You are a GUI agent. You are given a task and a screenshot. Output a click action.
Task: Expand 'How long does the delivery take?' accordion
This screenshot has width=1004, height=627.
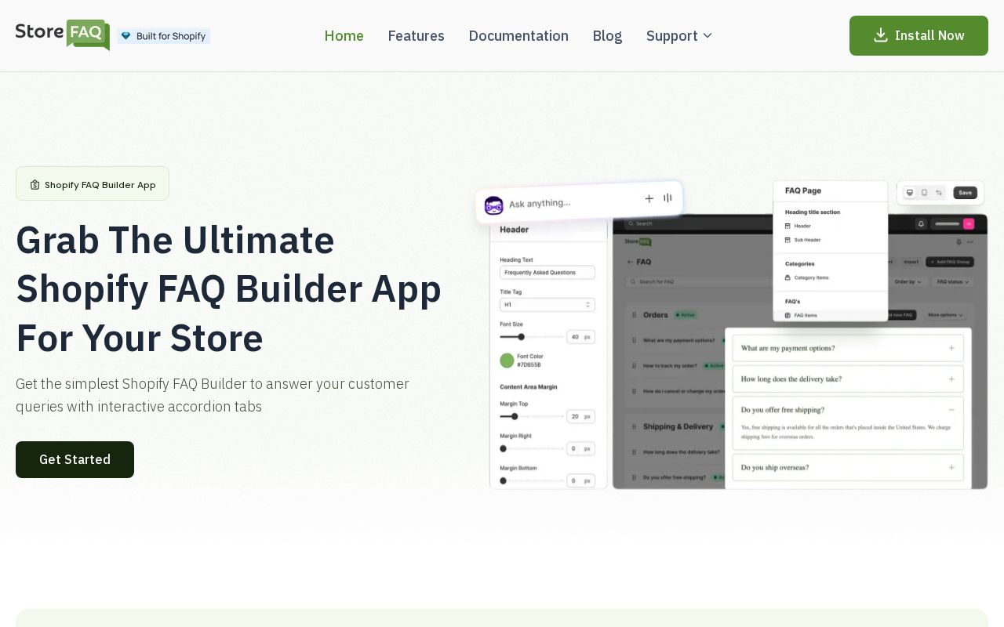(848, 379)
